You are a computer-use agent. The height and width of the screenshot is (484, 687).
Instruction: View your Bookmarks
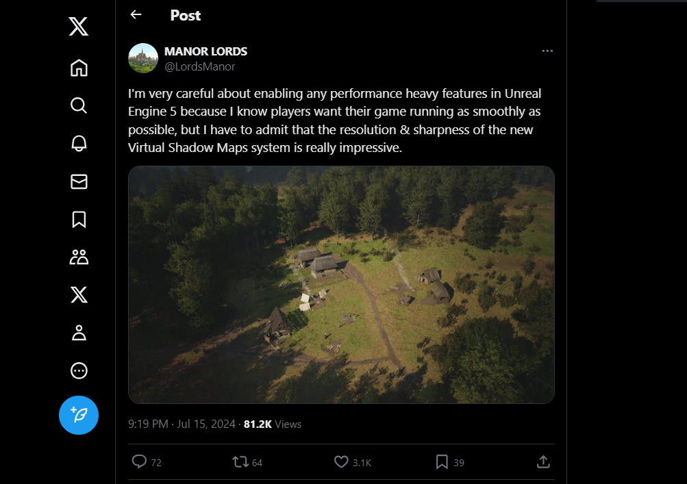pyautogui.click(x=79, y=220)
